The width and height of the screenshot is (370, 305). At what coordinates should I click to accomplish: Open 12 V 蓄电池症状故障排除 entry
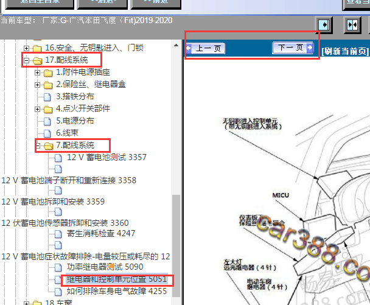pyautogui.click(x=85, y=256)
